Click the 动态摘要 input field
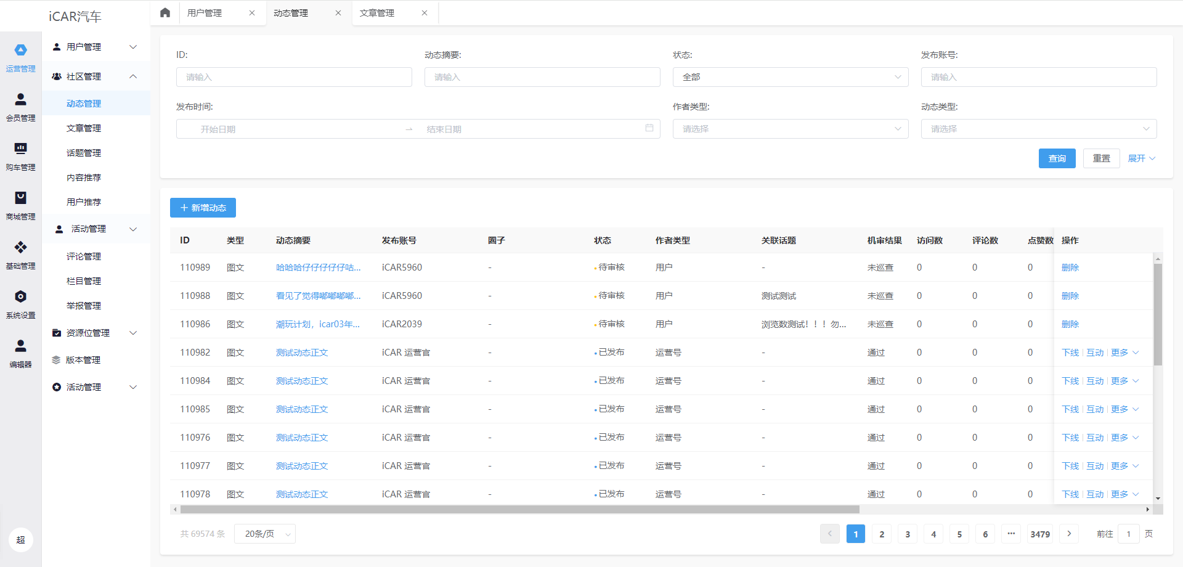The width and height of the screenshot is (1183, 567). coord(542,77)
